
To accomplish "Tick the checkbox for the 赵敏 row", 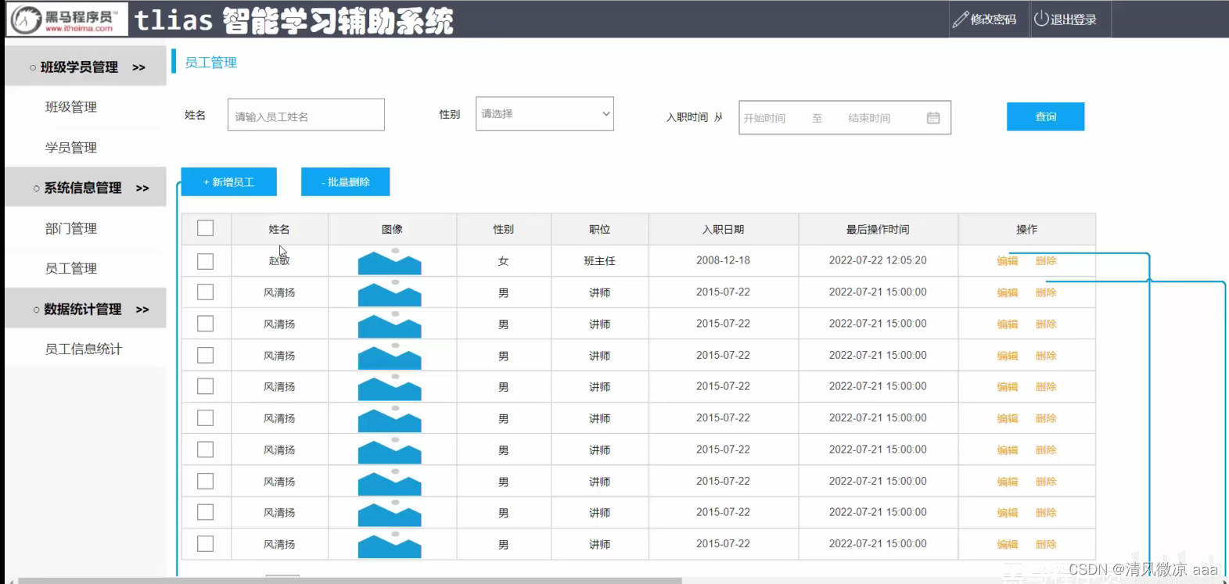I will coord(205,261).
